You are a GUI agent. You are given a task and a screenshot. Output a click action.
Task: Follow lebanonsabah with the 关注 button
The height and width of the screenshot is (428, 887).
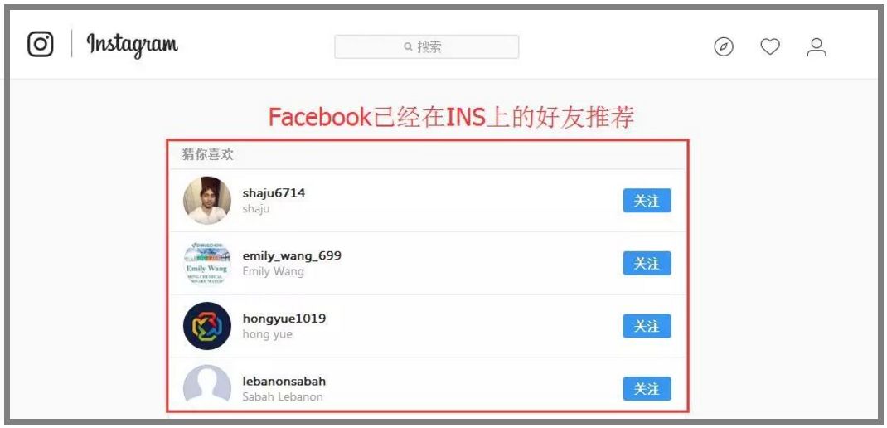click(x=647, y=389)
